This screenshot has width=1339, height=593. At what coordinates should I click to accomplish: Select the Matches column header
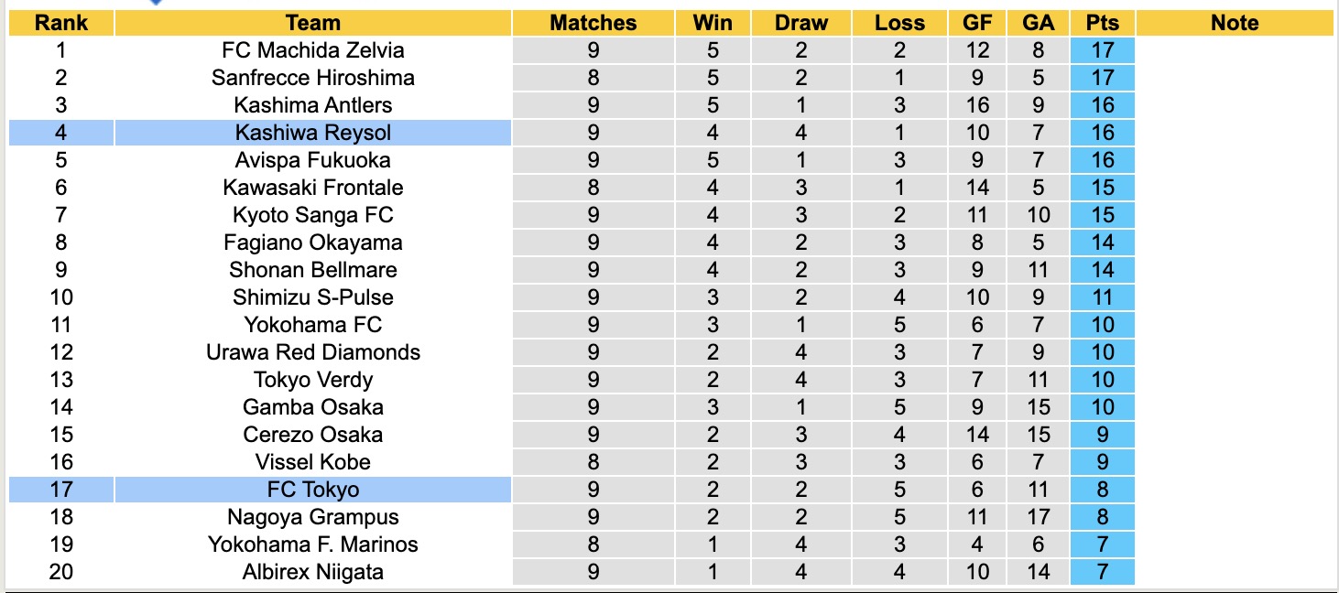tap(593, 23)
